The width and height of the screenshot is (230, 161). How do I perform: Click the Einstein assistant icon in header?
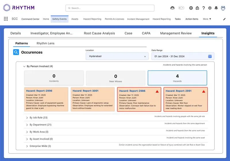172,8
